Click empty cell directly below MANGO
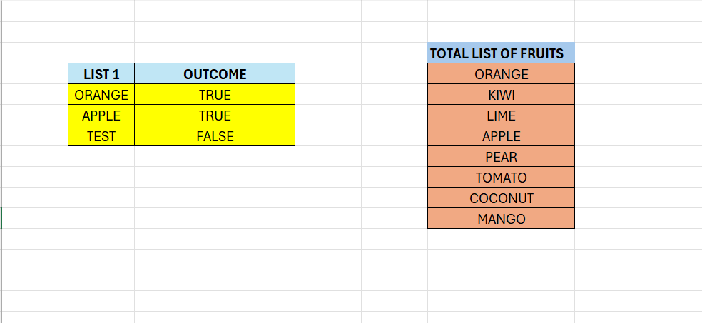 [x=501, y=240]
